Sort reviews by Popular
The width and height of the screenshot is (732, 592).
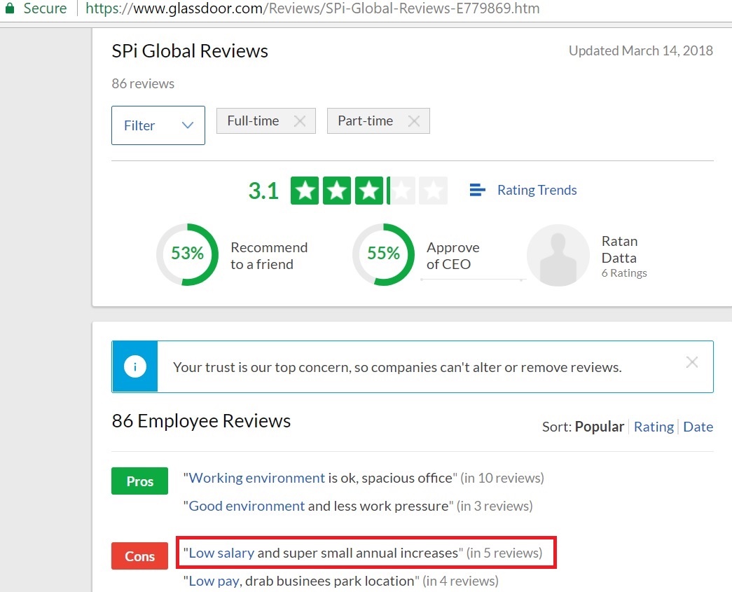pos(600,427)
